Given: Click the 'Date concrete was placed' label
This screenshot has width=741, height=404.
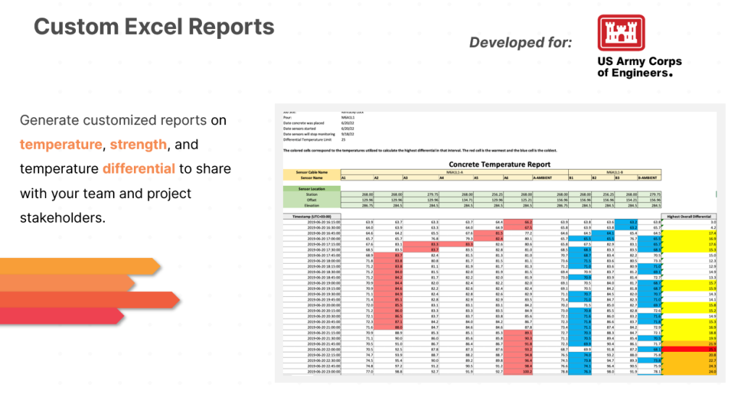Looking at the screenshot, I should (304, 123).
